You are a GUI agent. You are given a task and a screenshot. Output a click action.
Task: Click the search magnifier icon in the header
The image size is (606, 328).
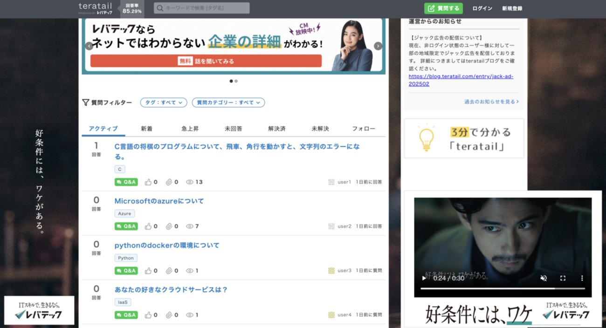[159, 7]
